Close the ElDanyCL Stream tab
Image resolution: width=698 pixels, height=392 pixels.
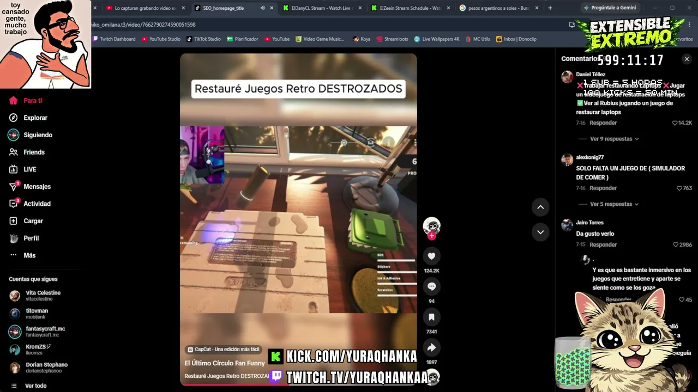(359, 8)
